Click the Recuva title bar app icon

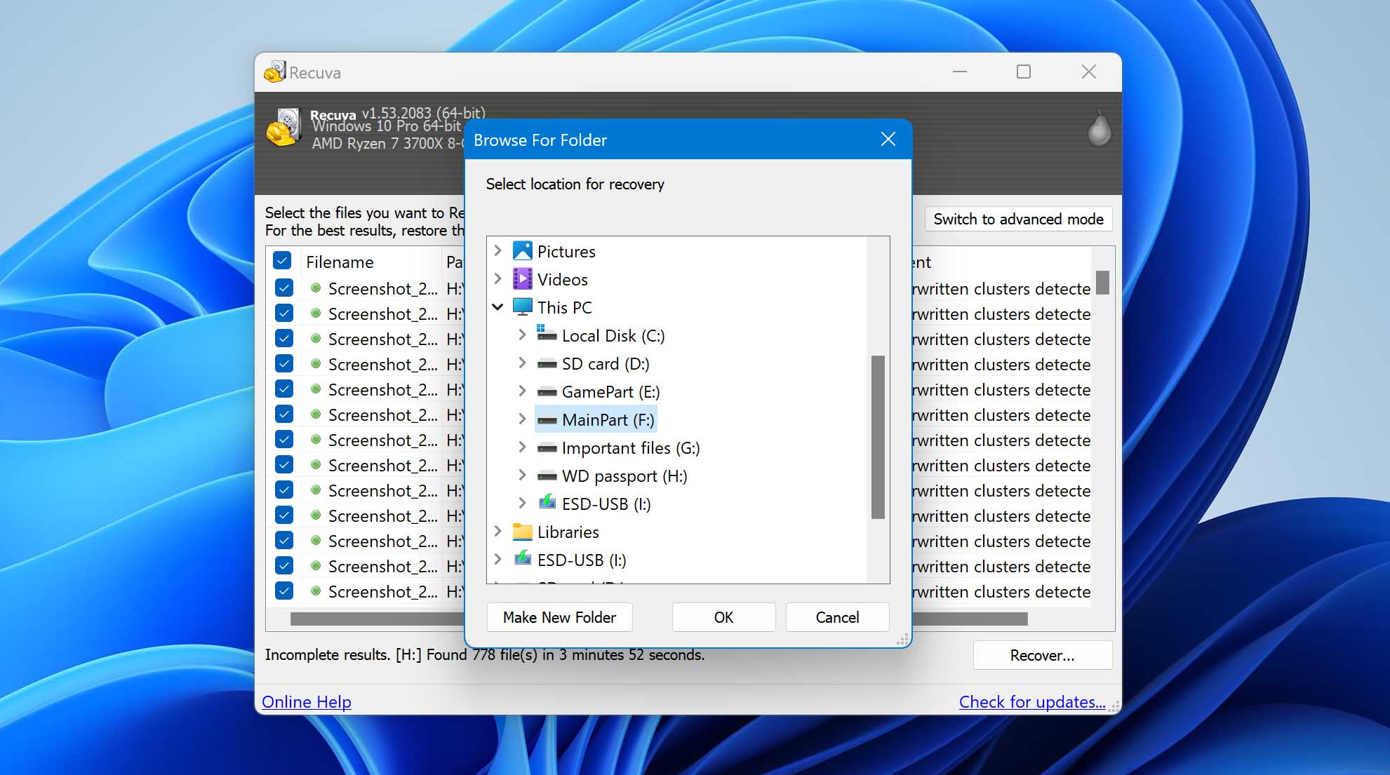[274, 72]
